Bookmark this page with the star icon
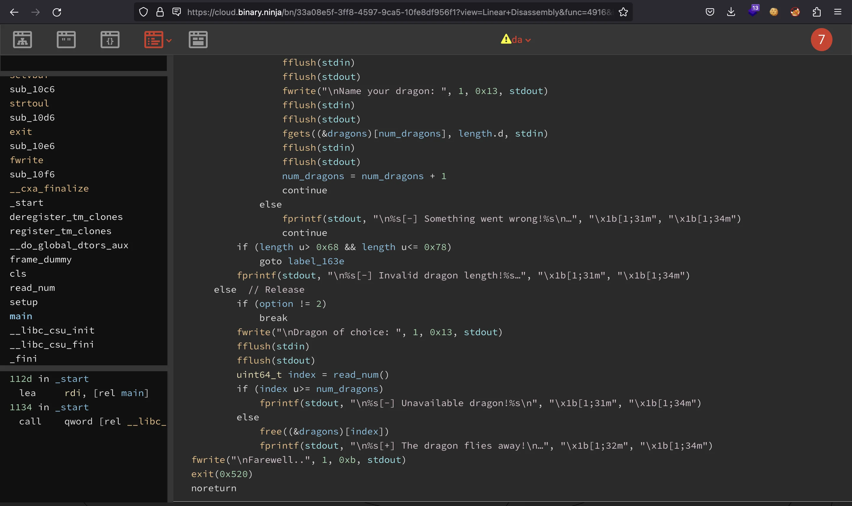 pyautogui.click(x=623, y=12)
